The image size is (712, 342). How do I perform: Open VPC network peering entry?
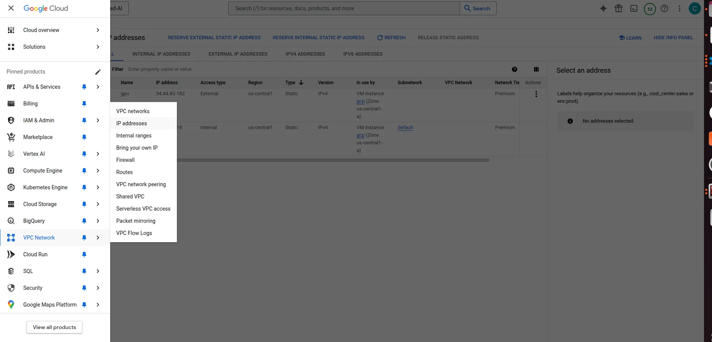coord(143,184)
